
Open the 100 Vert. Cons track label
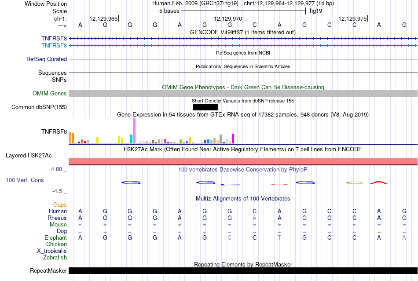point(25,180)
